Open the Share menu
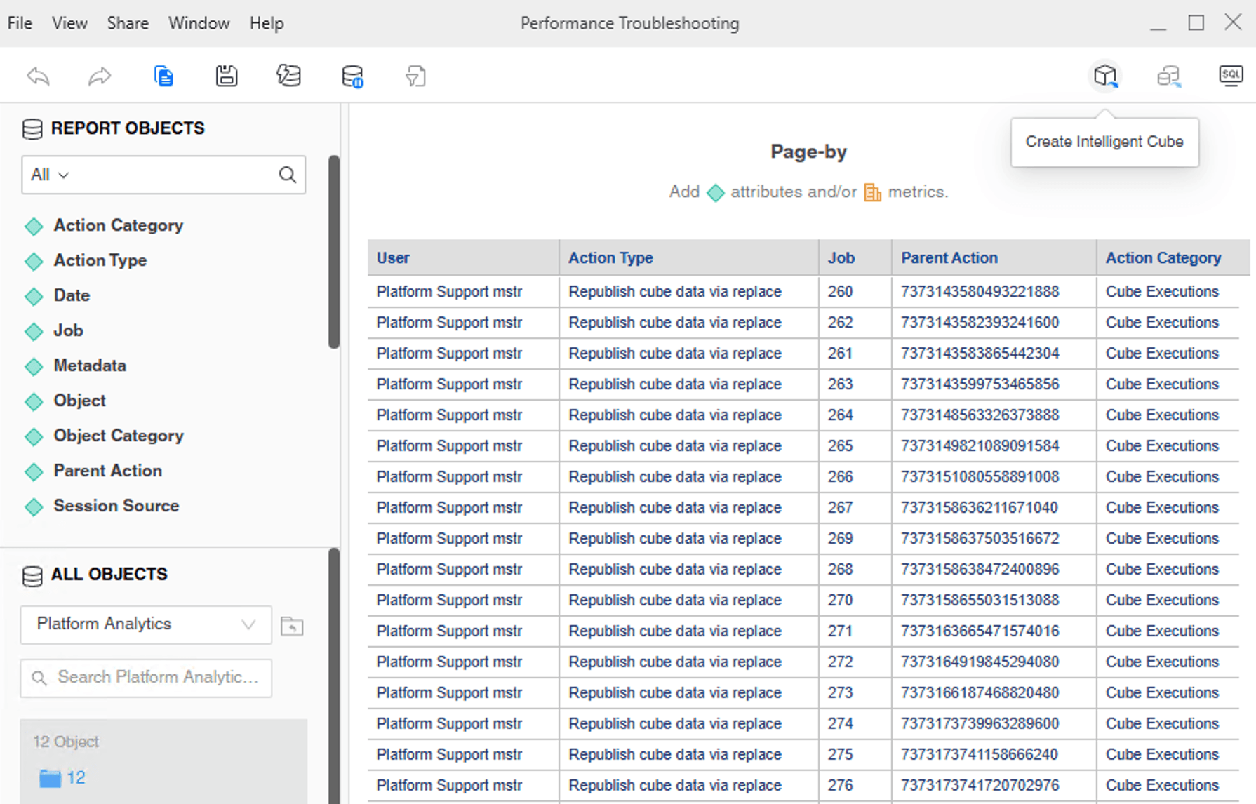 point(128,23)
